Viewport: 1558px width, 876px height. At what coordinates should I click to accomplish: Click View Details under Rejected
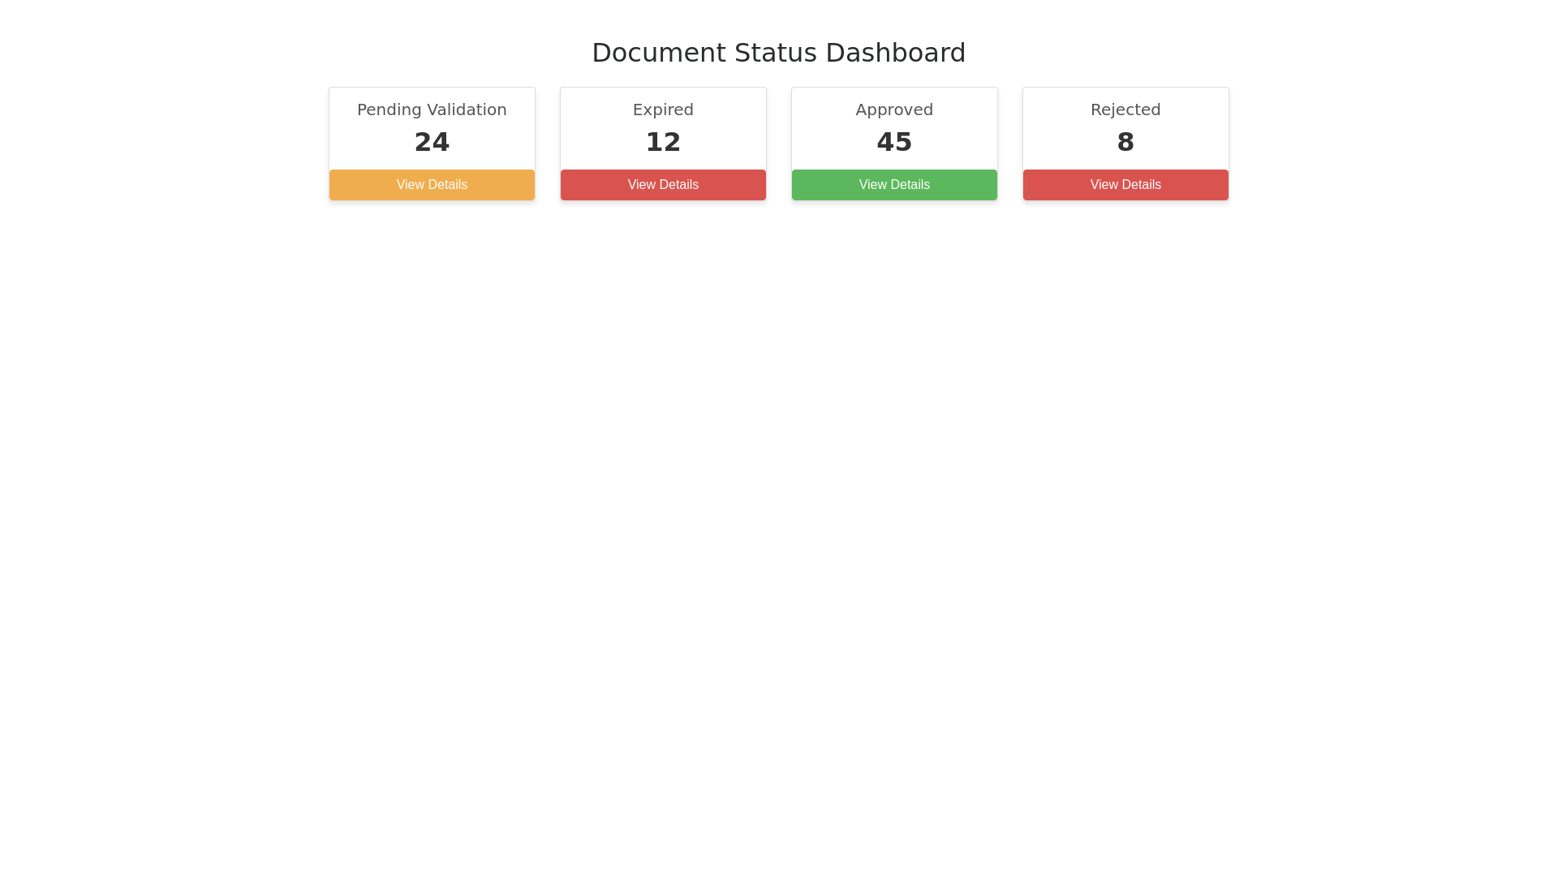(x=1125, y=184)
